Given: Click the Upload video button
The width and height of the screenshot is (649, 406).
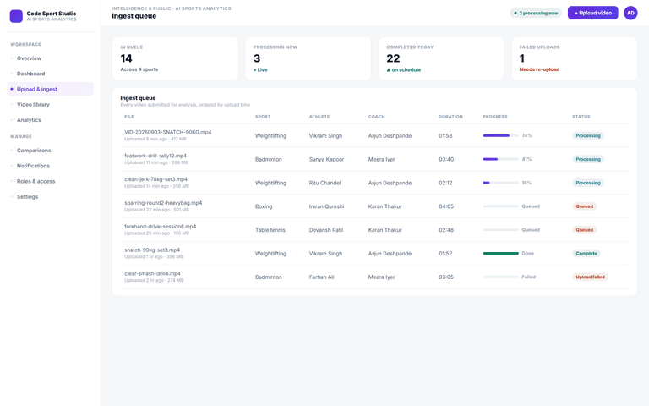Looking at the screenshot, I should tap(592, 13).
